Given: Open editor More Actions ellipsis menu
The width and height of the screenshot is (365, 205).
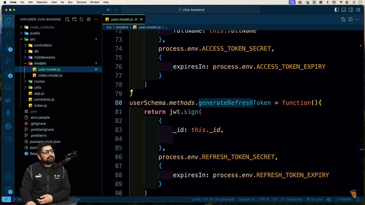Looking at the screenshot, I should 358,19.
